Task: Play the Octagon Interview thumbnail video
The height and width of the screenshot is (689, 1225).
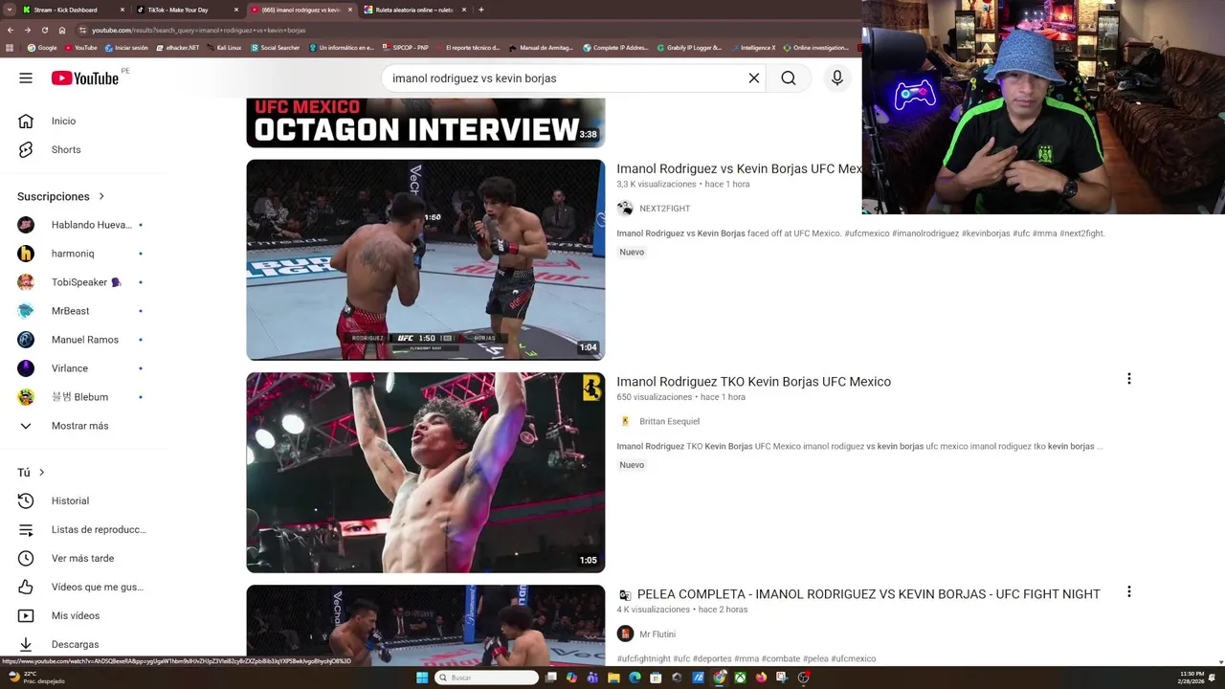Action: (426, 122)
